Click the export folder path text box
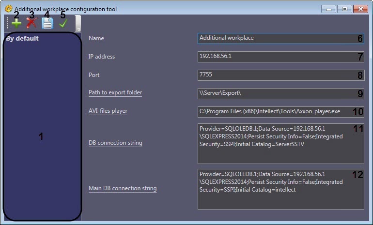 (x=276, y=93)
